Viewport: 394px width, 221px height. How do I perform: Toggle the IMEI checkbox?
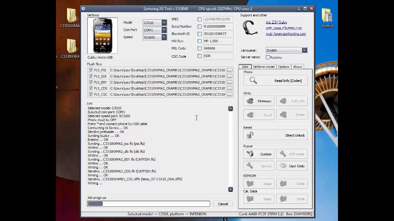[x=200, y=19]
